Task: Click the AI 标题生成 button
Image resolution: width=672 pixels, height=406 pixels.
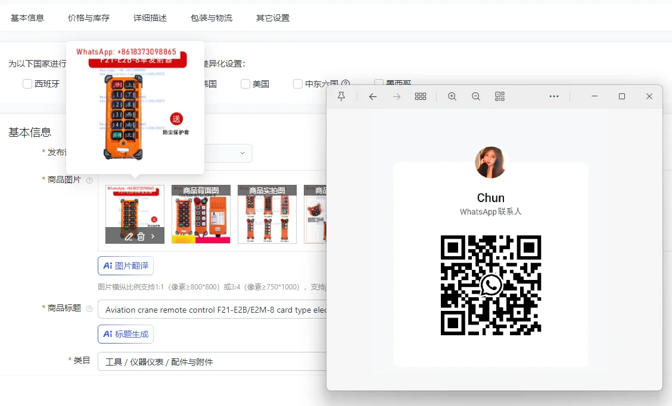Action: [x=126, y=334]
